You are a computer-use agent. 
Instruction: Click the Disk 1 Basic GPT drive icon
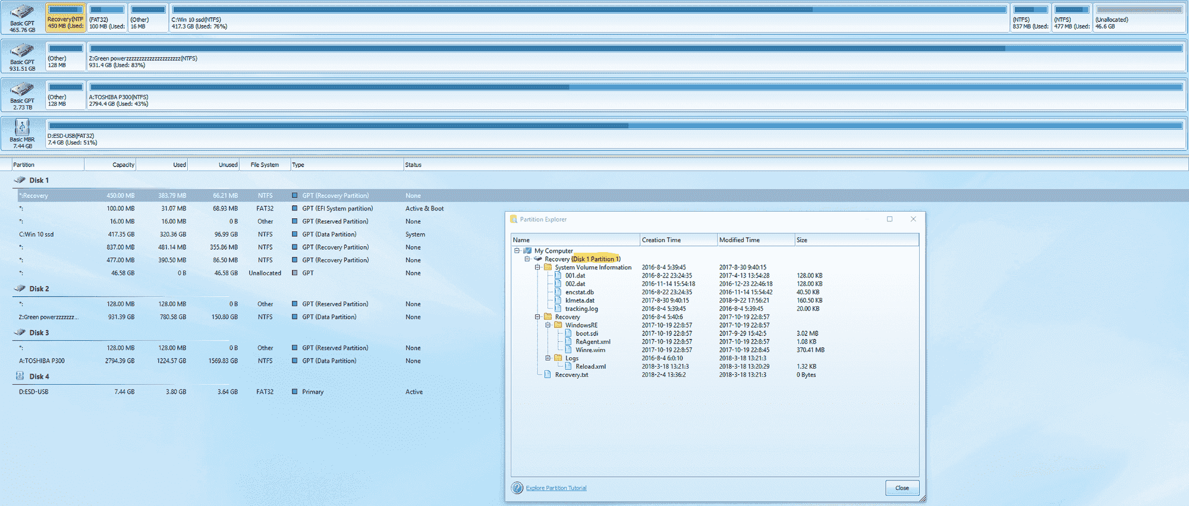[x=22, y=12]
